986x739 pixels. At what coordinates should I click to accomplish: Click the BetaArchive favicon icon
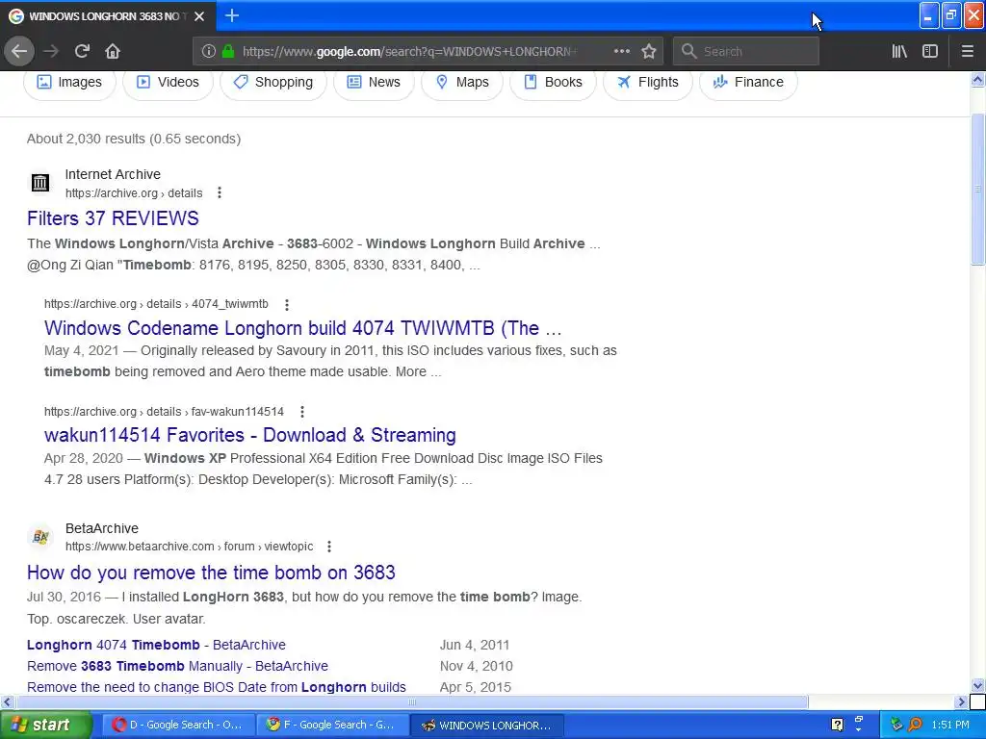[40, 537]
